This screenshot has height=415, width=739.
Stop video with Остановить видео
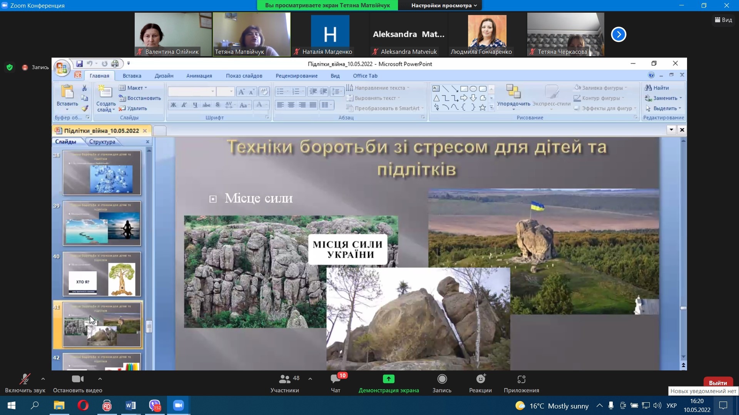pos(77,380)
